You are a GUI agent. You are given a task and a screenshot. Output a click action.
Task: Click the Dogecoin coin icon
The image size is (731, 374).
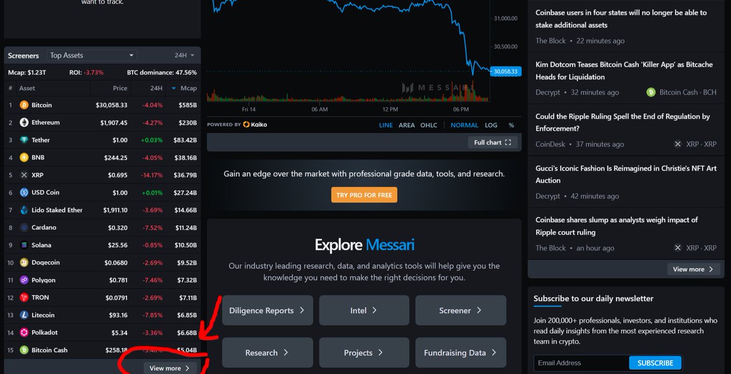24,263
